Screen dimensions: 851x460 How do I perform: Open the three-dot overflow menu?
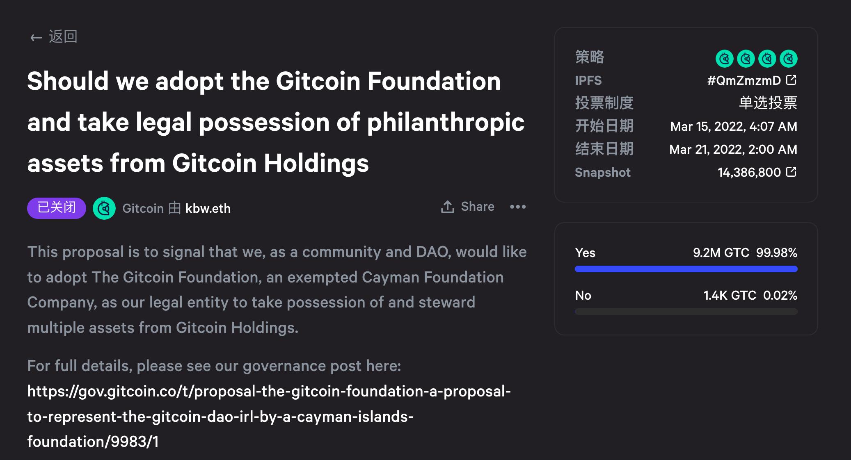point(517,207)
